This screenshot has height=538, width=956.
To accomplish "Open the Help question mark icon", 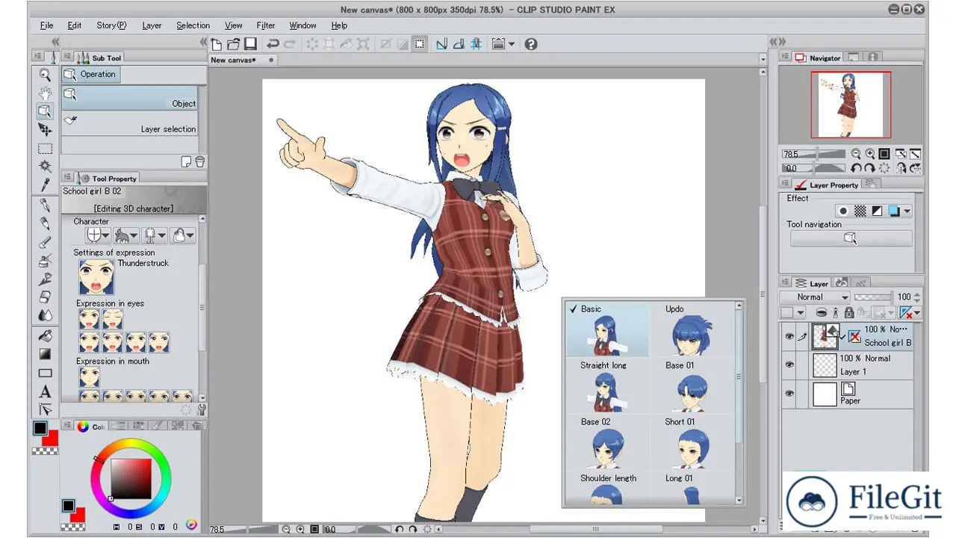I will click(x=531, y=44).
